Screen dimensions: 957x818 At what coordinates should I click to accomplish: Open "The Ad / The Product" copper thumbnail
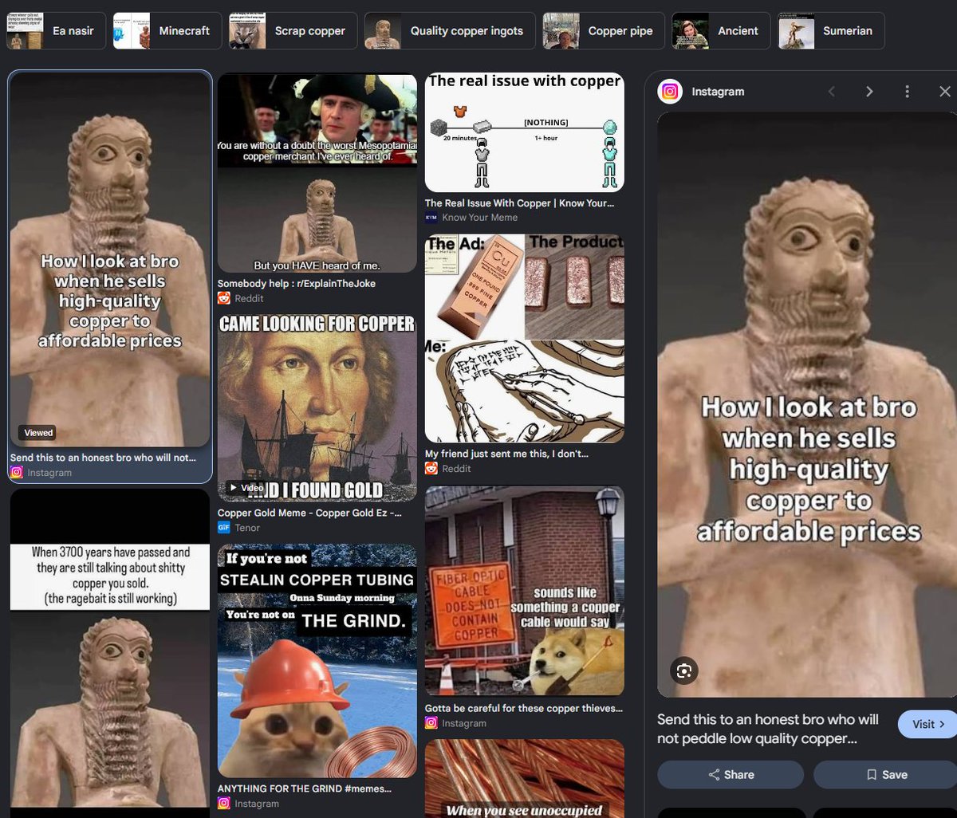tap(525, 338)
